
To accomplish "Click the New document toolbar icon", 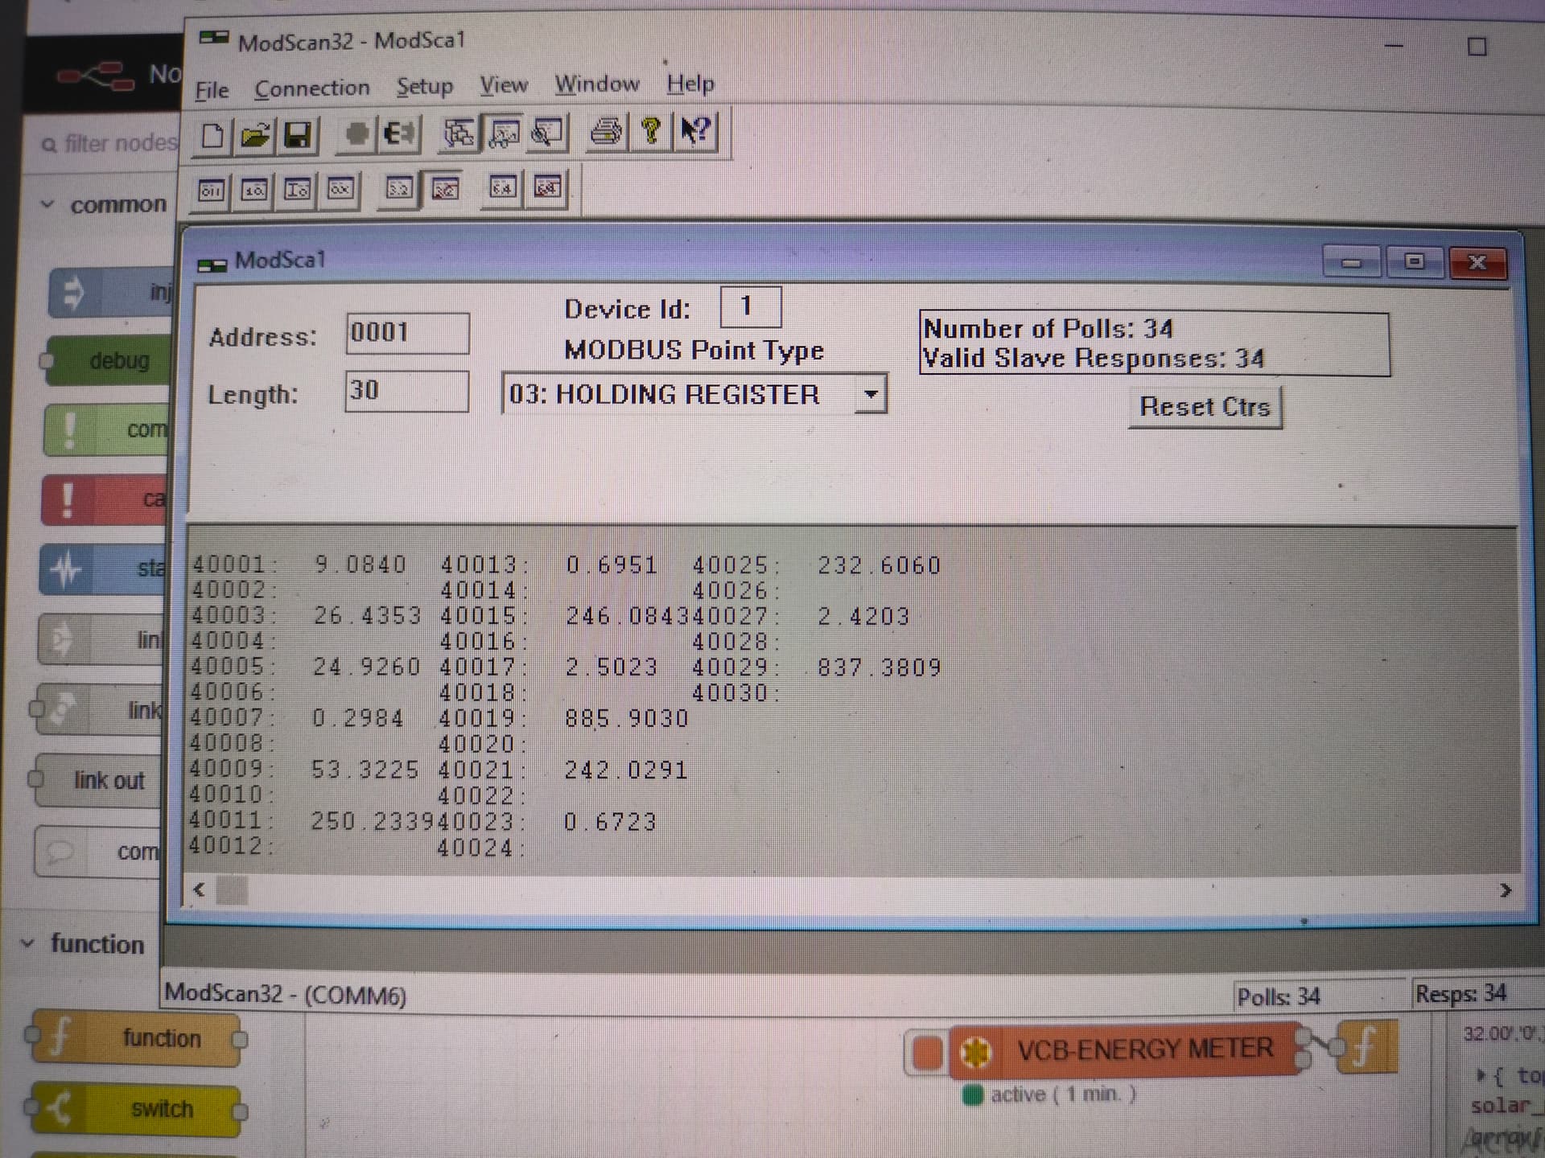I will tap(212, 135).
